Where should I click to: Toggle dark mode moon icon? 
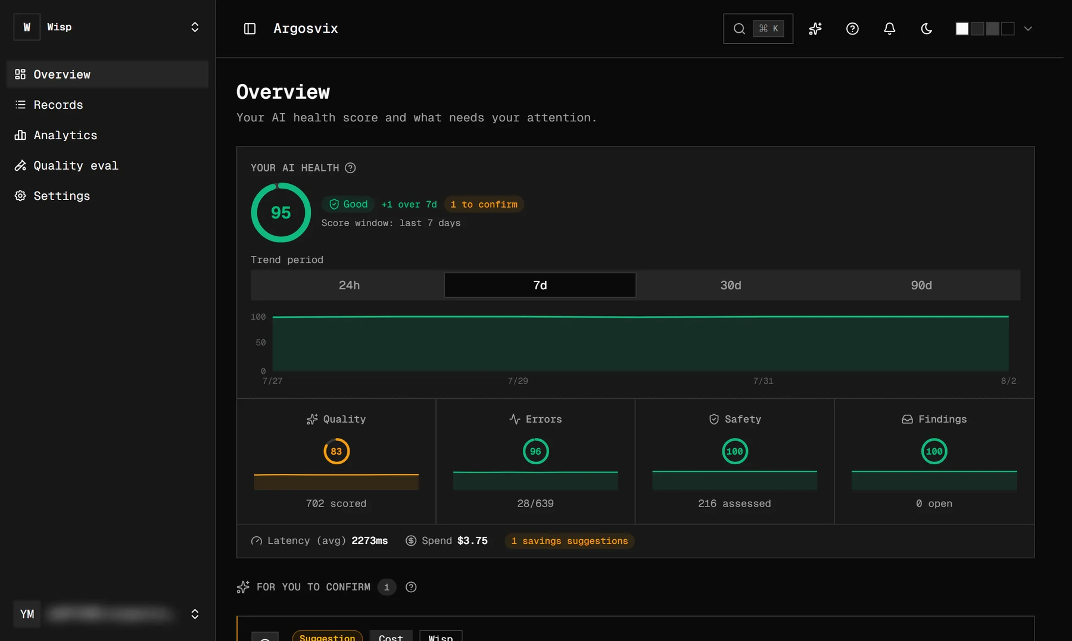(926, 29)
